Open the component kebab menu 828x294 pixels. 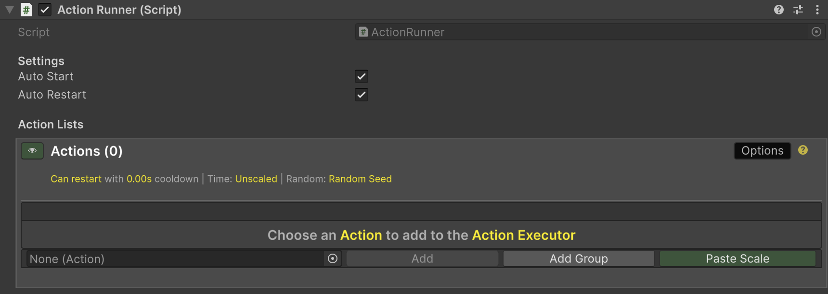click(x=817, y=10)
